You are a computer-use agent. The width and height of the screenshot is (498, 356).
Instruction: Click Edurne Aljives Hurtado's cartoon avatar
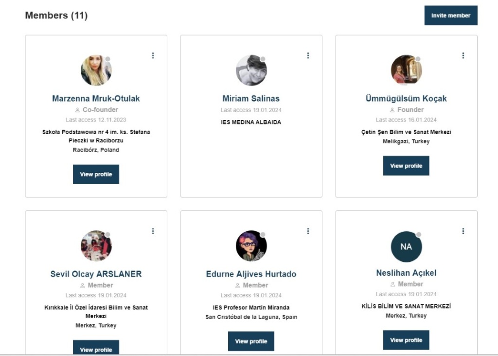(251, 246)
